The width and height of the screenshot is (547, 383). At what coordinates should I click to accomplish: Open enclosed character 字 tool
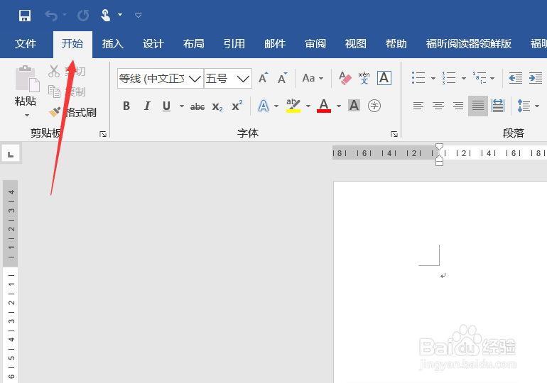point(374,106)
